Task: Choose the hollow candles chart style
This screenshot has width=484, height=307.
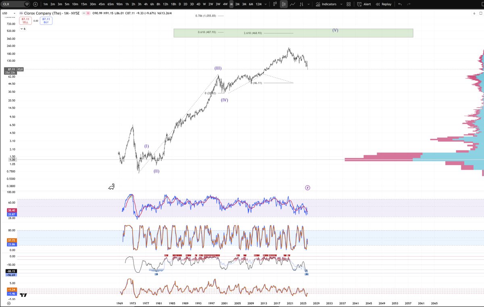Action: pos(275,4)
